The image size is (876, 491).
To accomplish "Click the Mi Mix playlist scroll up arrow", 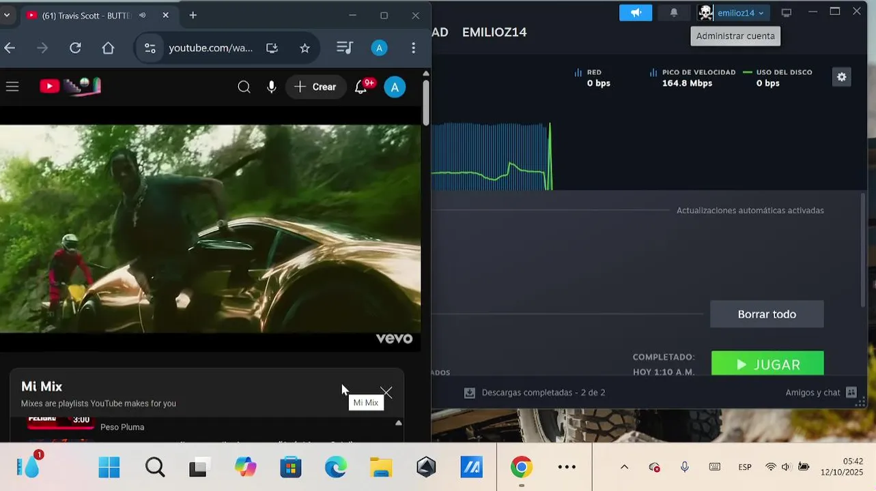I will 399,423.
